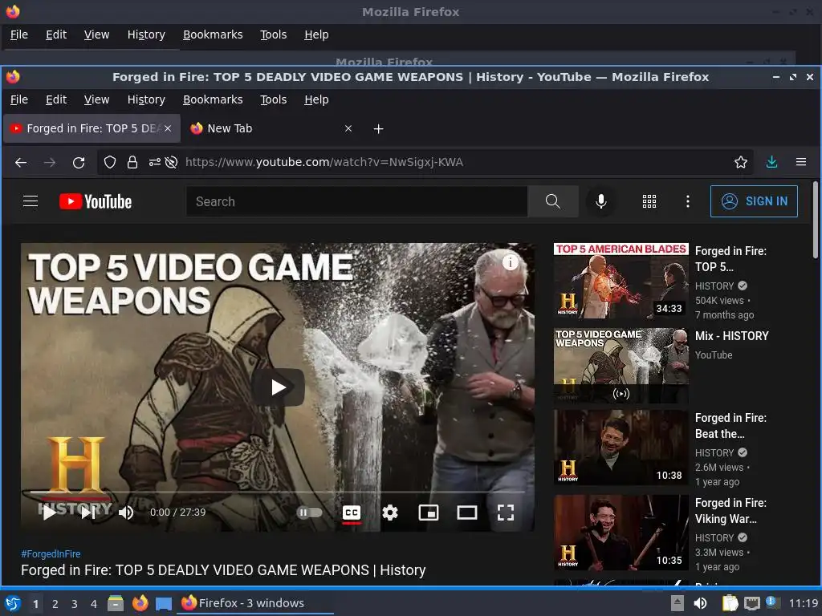Close the New Tab tab
822x616 pixels.
[x=348, y=128]
